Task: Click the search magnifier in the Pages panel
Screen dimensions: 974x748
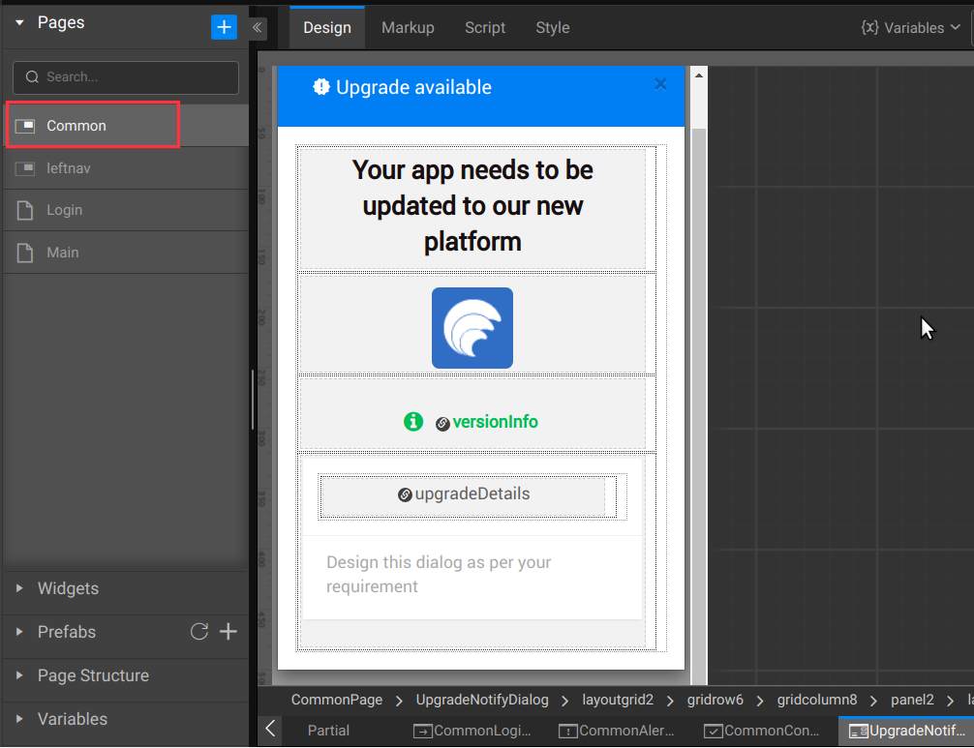Action: (32, 76)
